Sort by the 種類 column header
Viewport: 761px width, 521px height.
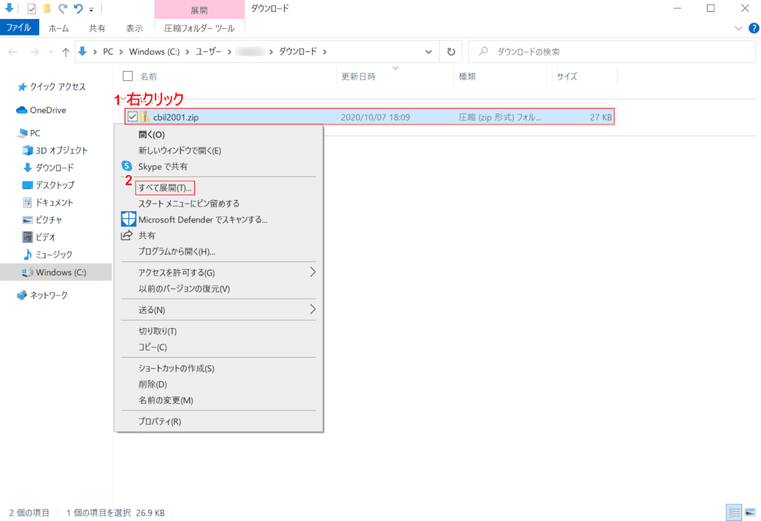[468, 77]
